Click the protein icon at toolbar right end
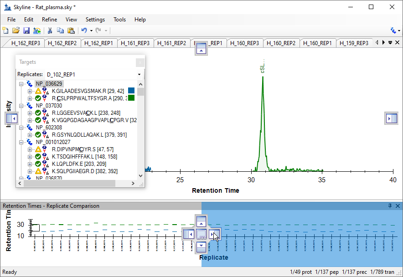This screenshot has height=277, width=403. coord(393,31)
